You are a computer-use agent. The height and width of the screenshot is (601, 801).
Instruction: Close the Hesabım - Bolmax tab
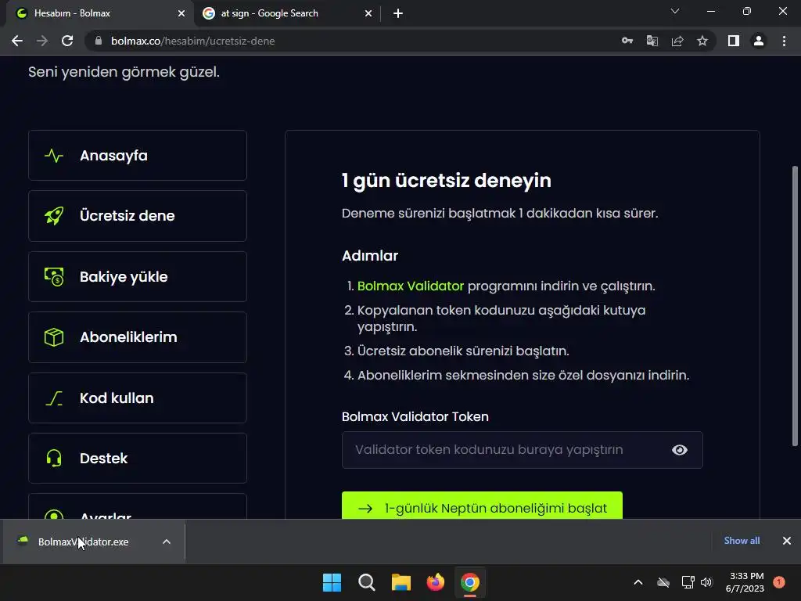coord(181,13)
